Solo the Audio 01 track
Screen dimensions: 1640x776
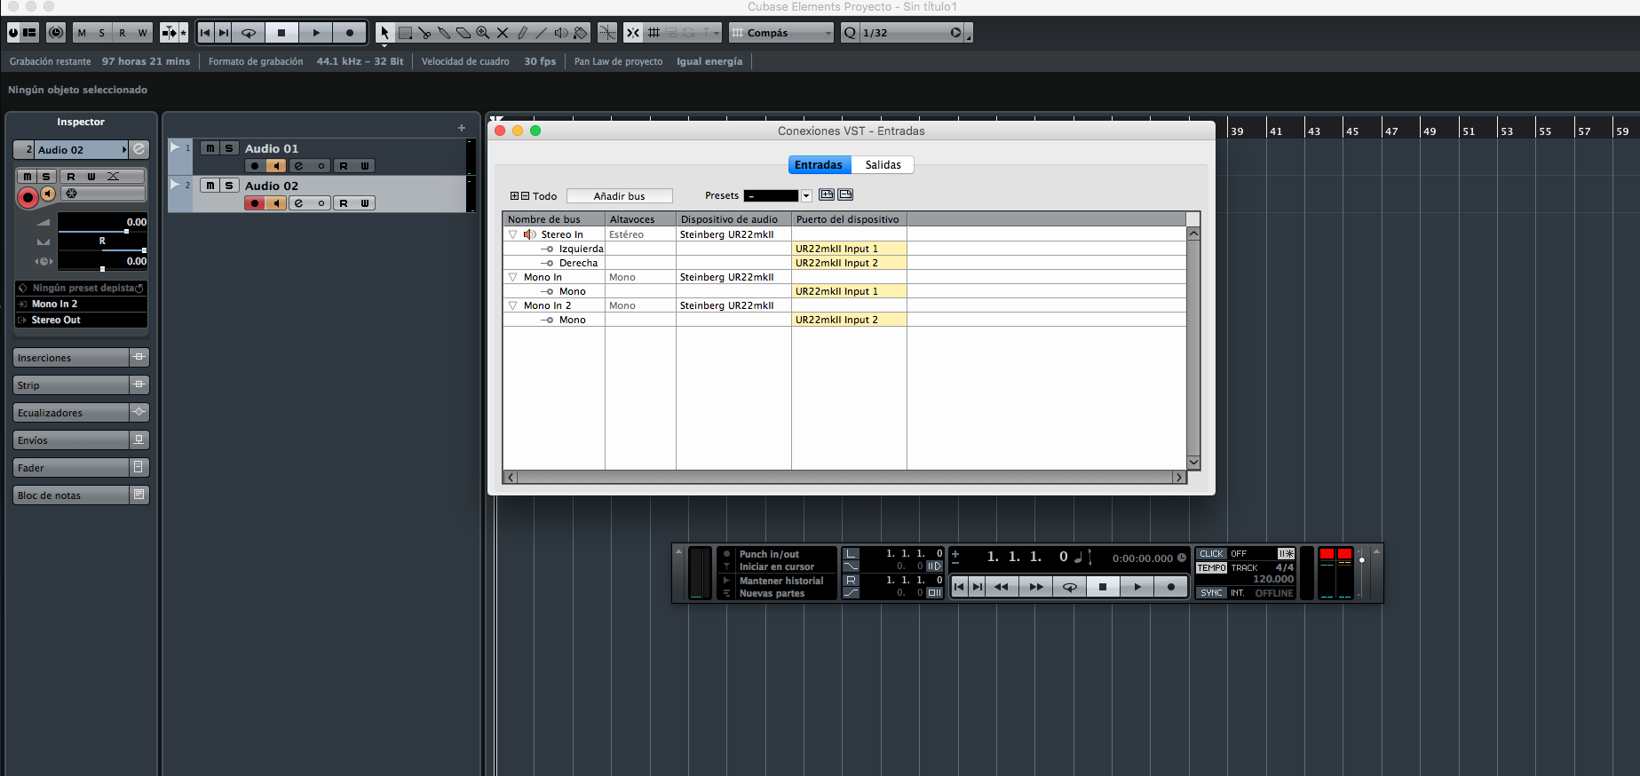tap(229, 148)
